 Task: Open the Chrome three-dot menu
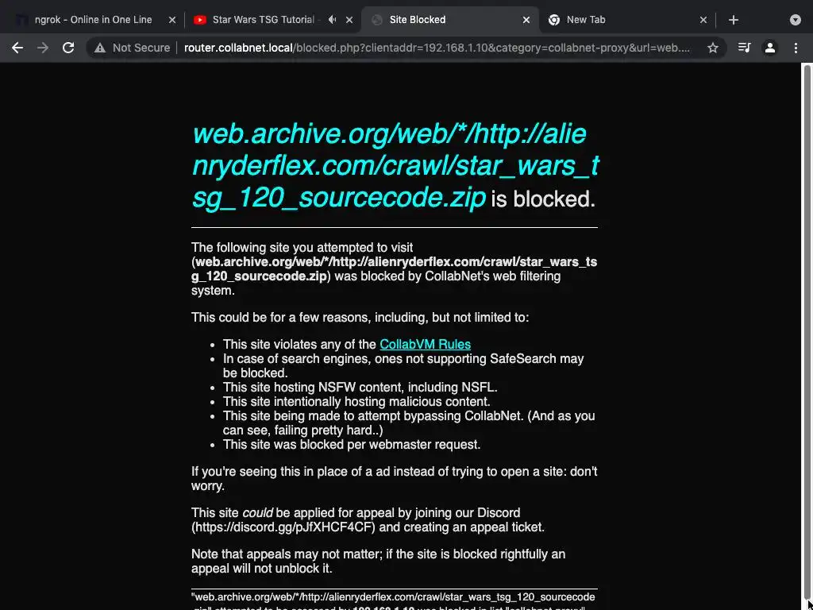click(796, 48)
